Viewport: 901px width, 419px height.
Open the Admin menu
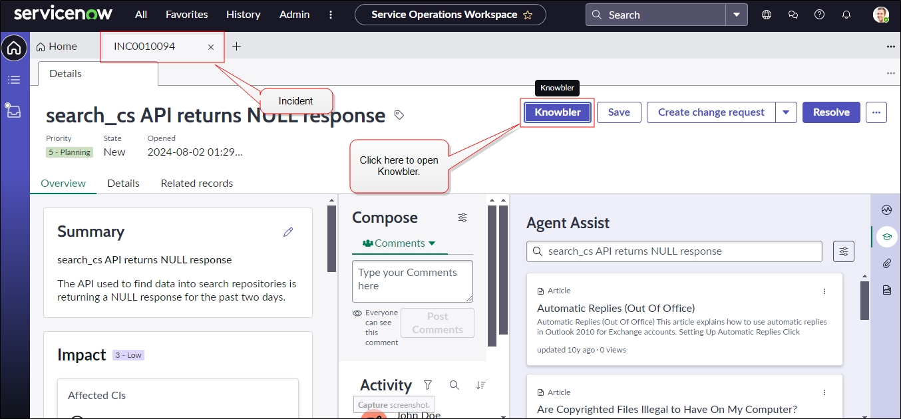pyautogui.click(x=294, y=15)
